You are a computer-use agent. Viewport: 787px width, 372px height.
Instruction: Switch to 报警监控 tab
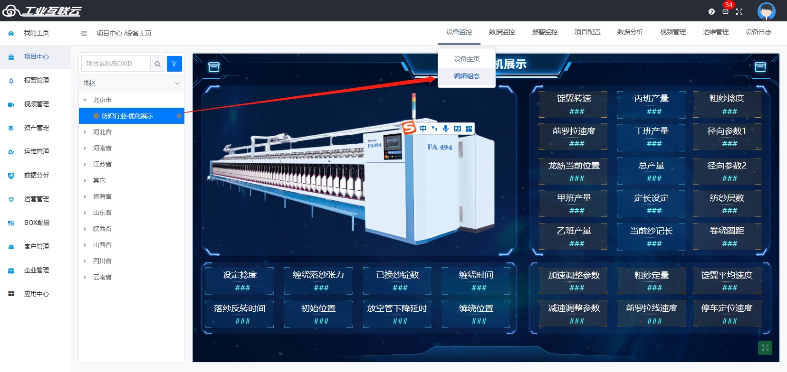point(545,32)
